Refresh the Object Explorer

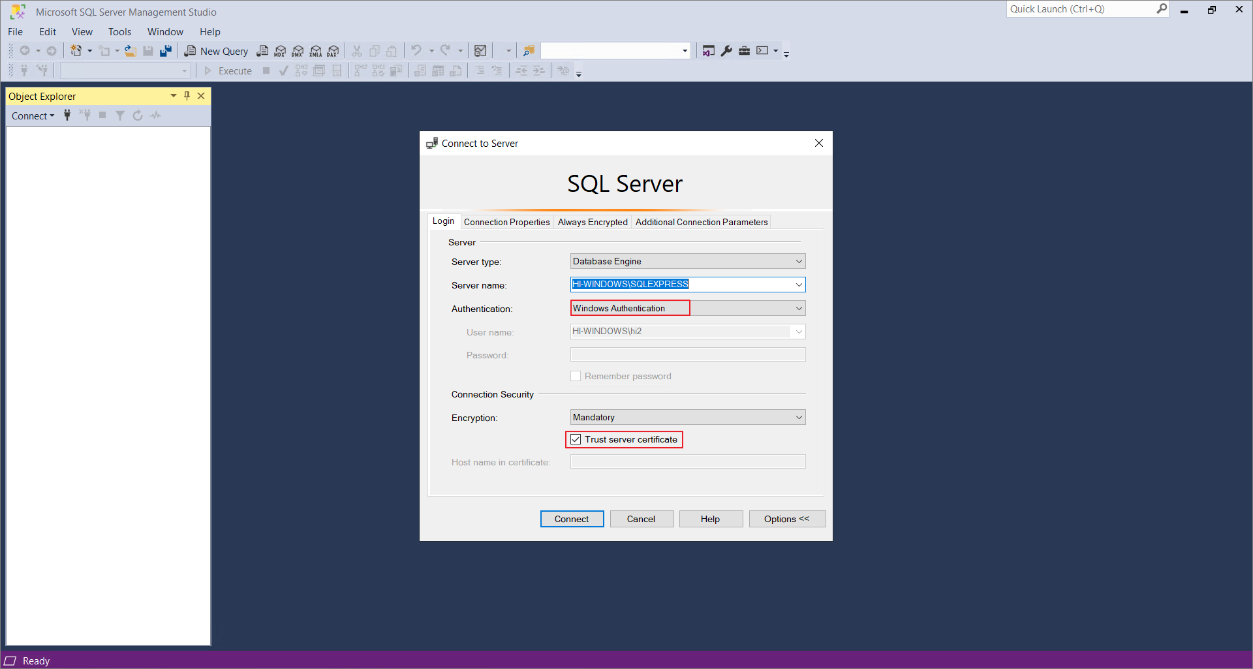click(x=138, y=115)
